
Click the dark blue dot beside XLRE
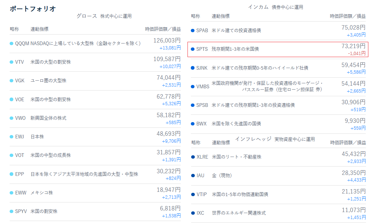[x=193, y=157]
